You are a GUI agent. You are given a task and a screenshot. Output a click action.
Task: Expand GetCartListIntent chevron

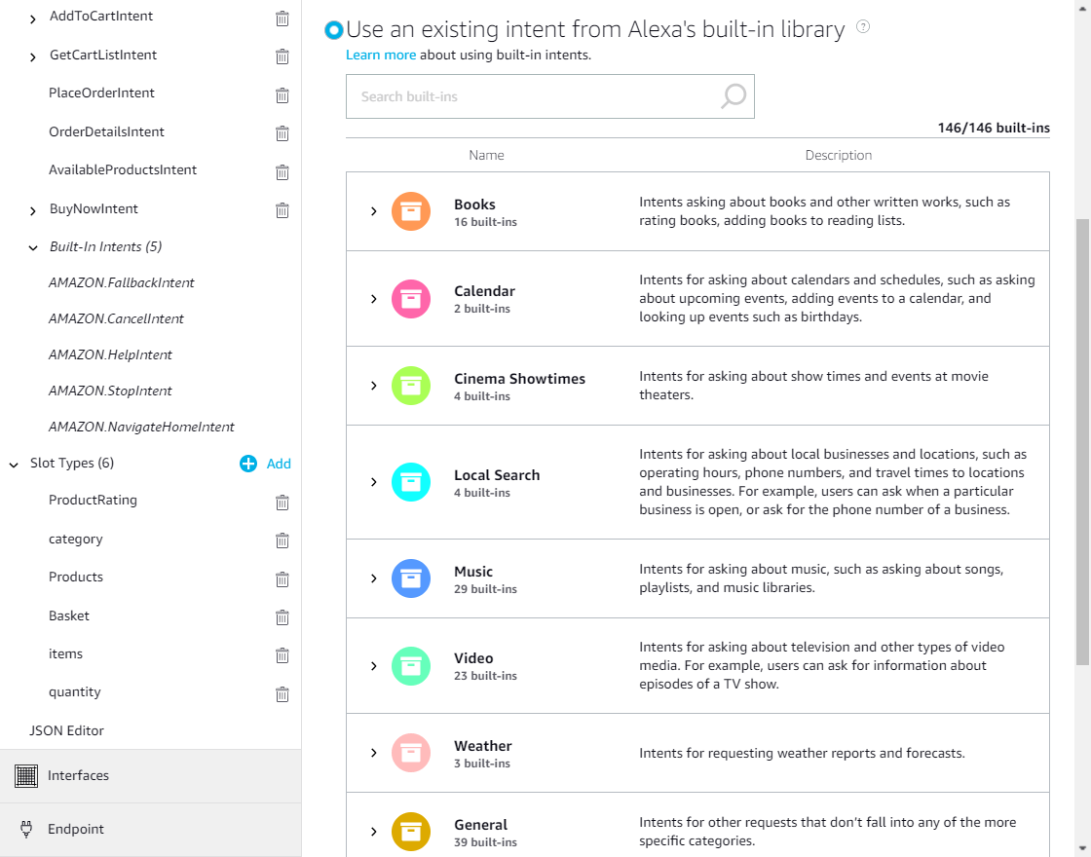[x=33, y=57]
